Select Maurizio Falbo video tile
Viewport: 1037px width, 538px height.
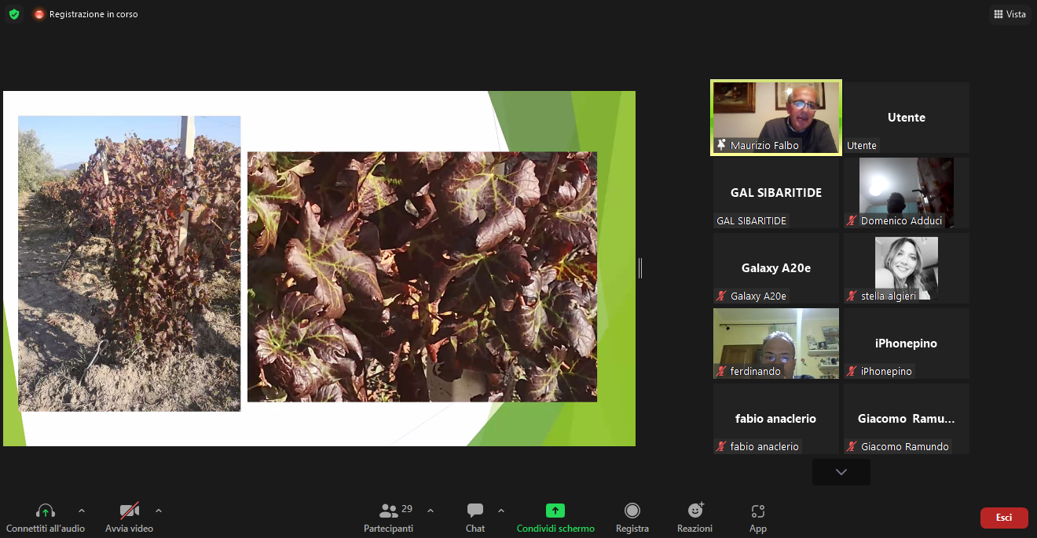pos(776,118)
